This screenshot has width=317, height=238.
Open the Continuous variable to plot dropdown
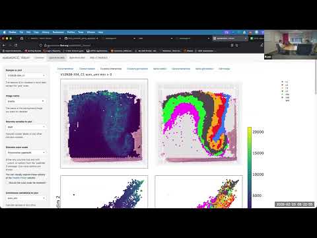[x=26, y=198]
